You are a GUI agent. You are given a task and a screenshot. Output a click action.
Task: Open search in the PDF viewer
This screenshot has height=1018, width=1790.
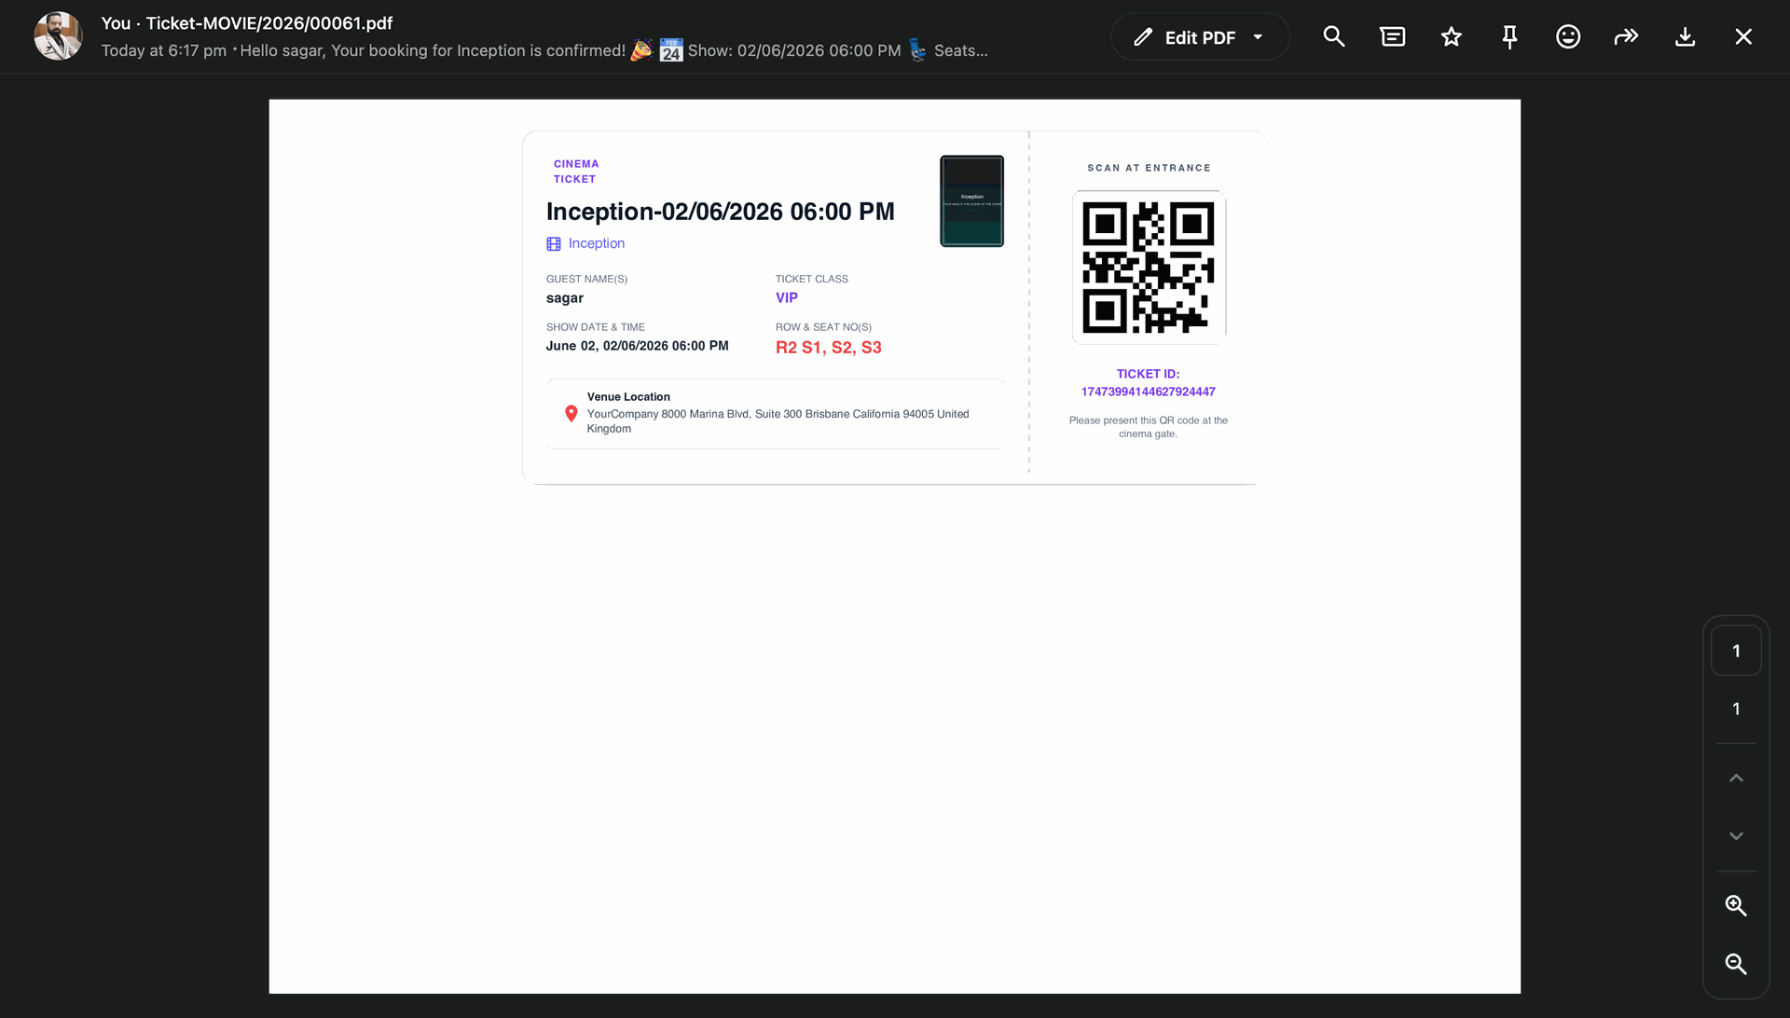[1334, 37]
